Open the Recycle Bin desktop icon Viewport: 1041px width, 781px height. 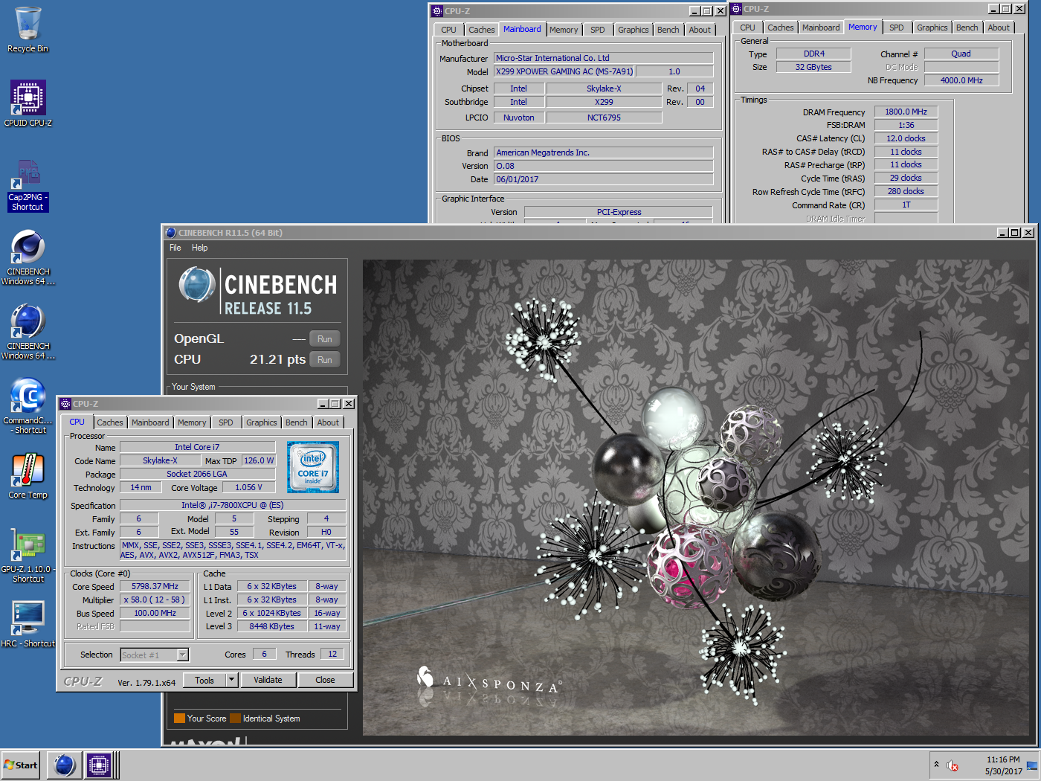pos(28,30)
